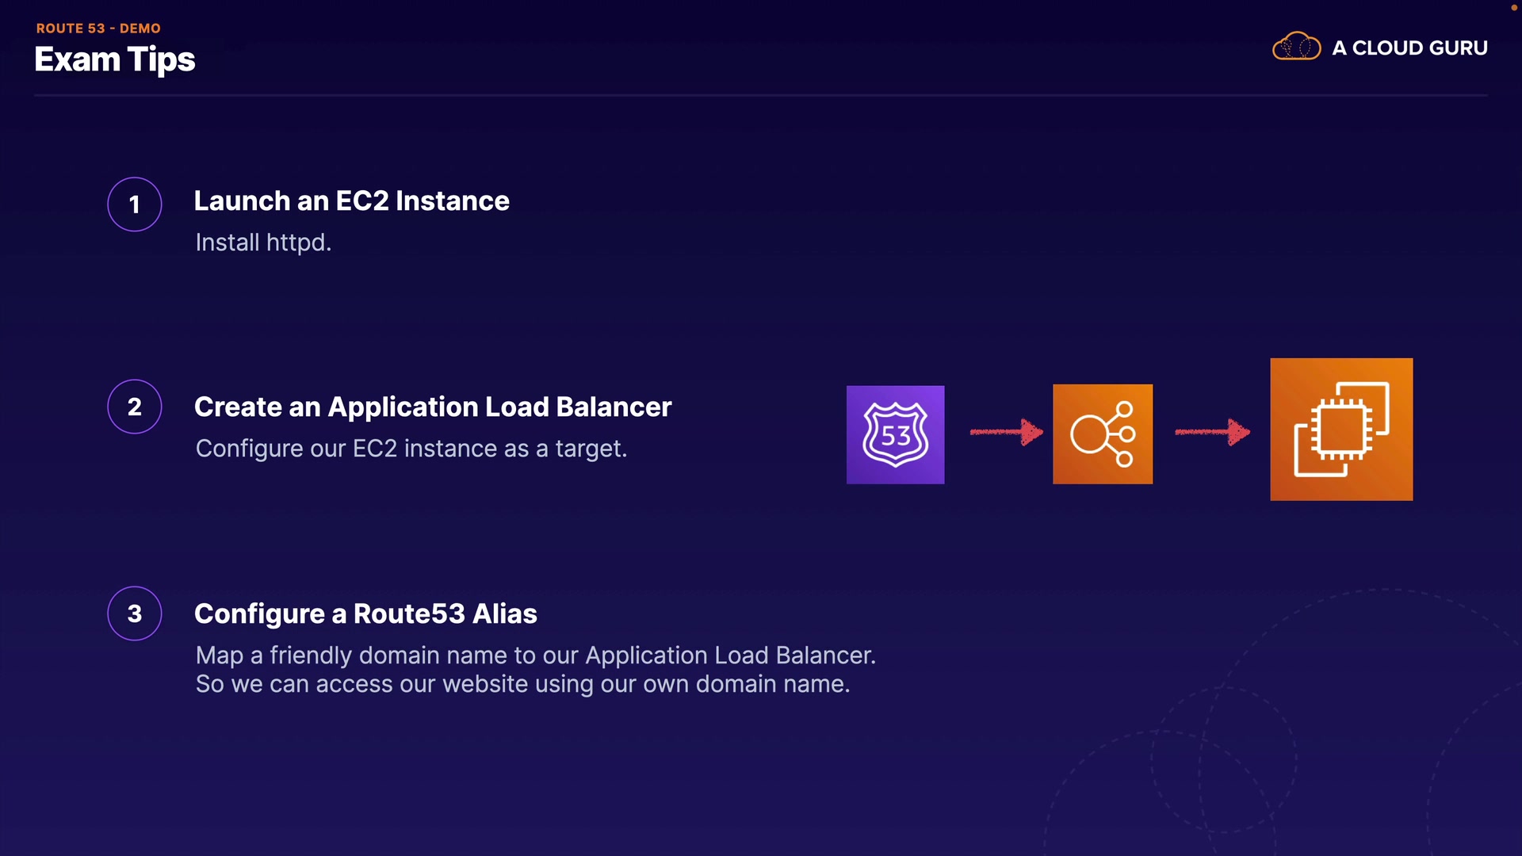Click the arrow from Route 53 to the load balancer
The image size is (1522, 856).
click(x=1006, y=432)
